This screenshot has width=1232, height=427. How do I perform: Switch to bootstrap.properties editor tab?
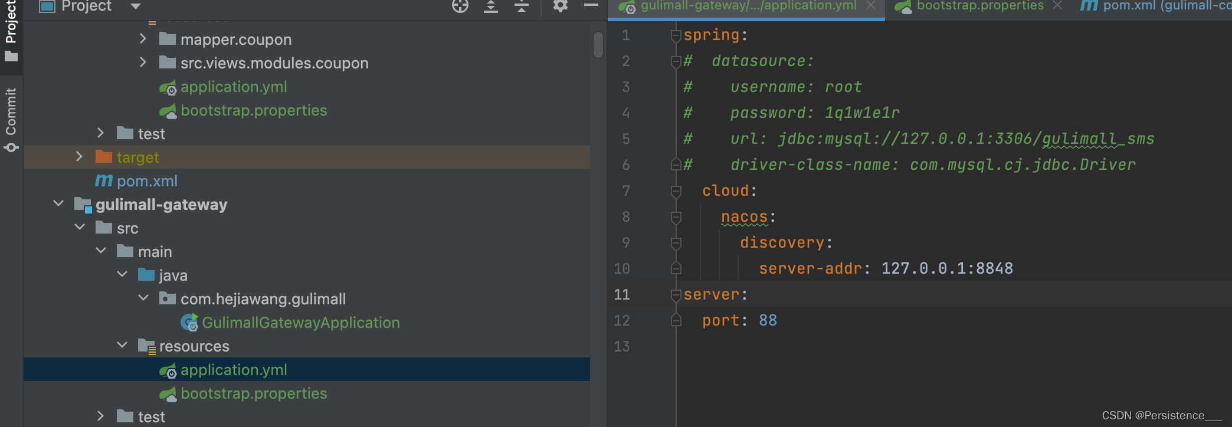pyautogui.click(x=980, y=6)
